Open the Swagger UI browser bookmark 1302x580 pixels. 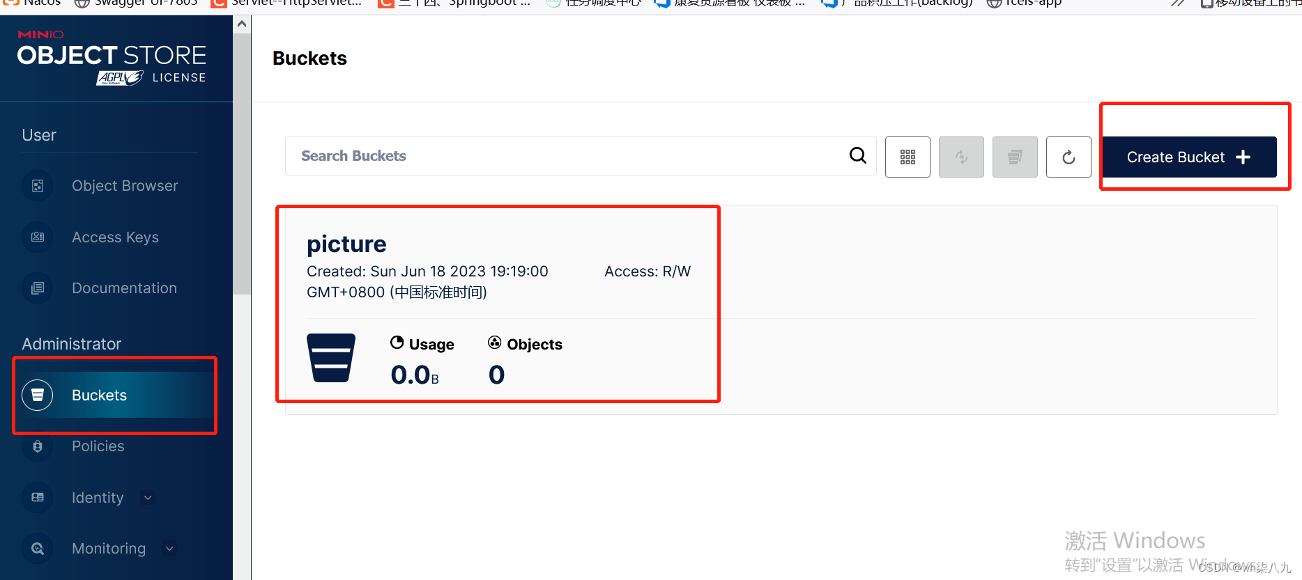point(137,4)
